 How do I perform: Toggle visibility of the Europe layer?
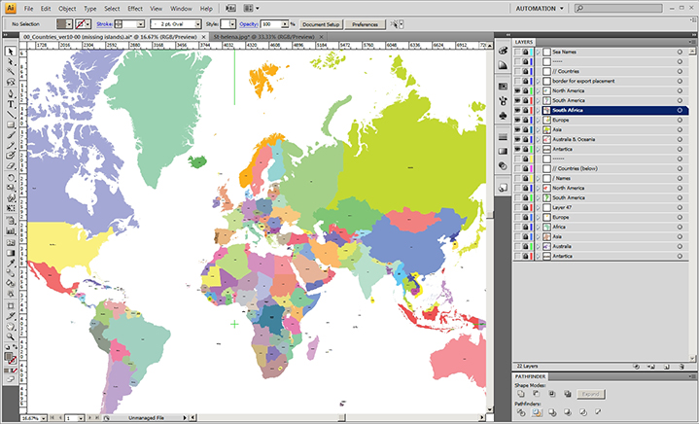tap(517, 120)
